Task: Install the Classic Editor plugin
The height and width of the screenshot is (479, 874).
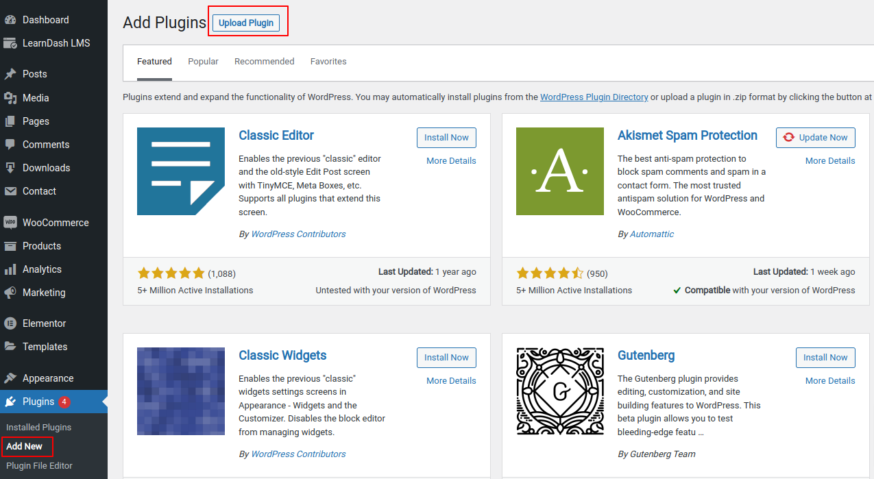Action: [446, 138]
